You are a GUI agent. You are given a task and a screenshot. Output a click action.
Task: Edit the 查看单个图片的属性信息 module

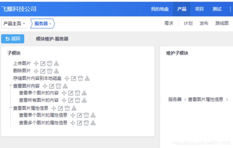pos(79,115)
